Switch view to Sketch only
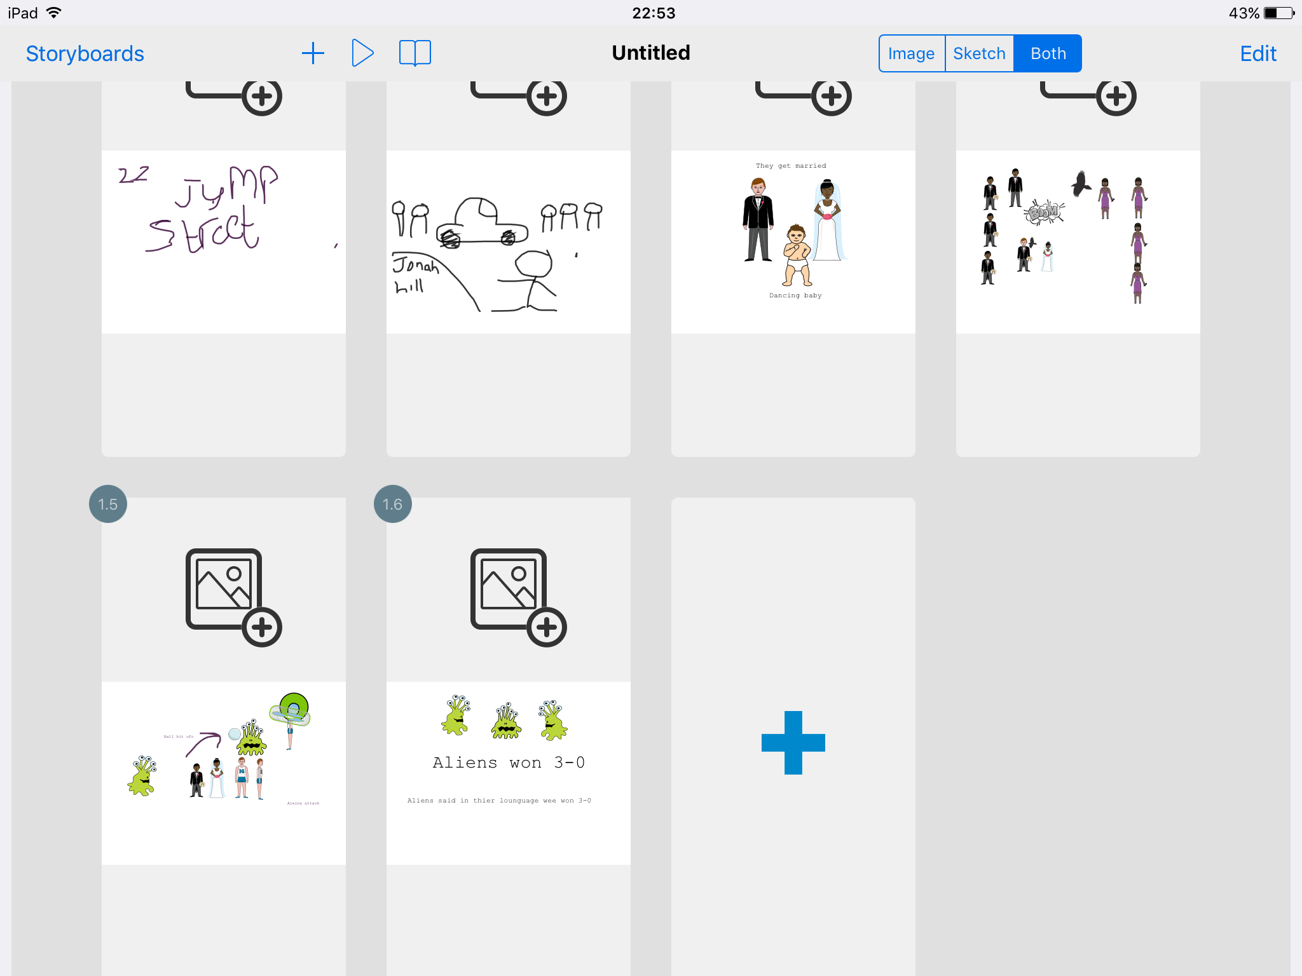 point(979,53)
